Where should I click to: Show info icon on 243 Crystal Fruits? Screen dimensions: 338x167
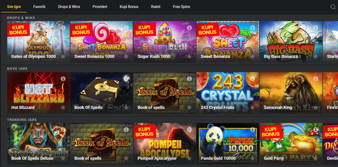[x=253, y=79]
